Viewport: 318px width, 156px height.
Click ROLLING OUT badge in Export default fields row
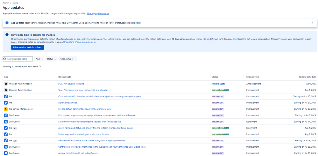(218, 103)
